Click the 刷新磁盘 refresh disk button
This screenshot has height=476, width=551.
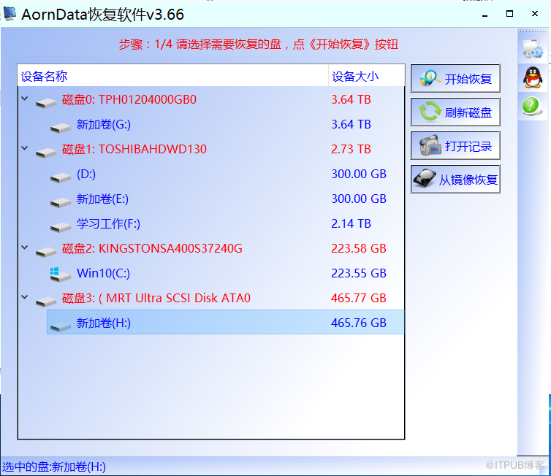coord(455,112)
